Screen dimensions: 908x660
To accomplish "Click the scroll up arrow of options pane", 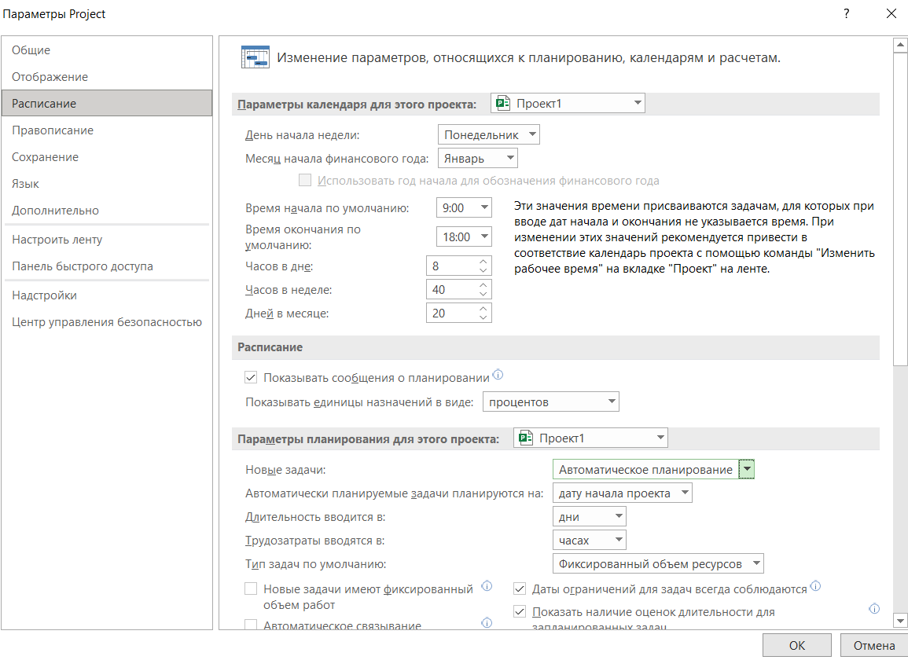I will pos(900,45).
